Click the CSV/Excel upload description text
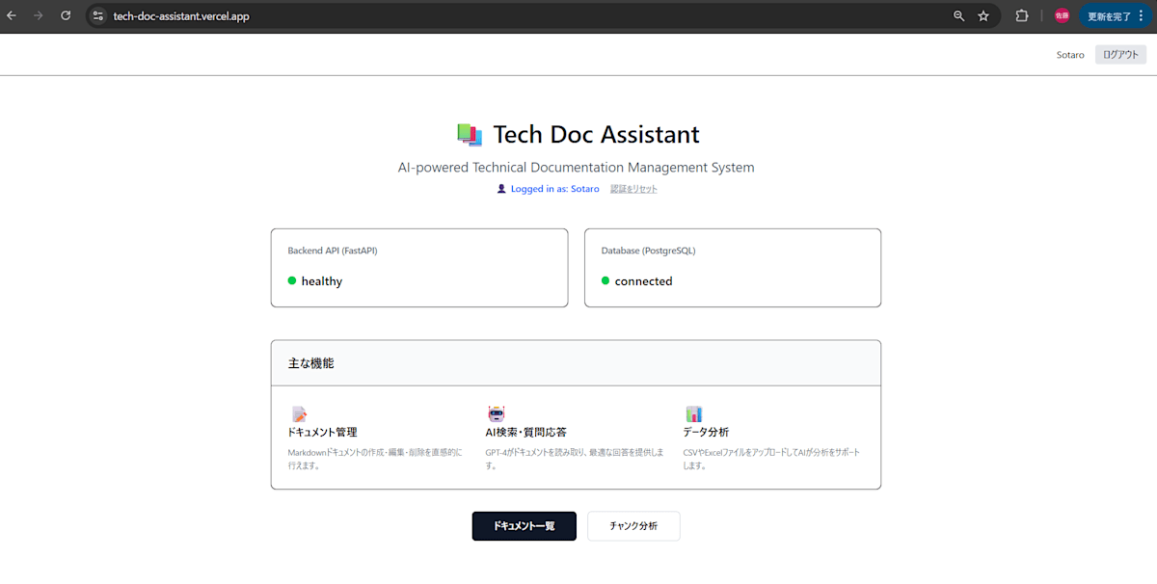1157x584 pixels. [771, 459]
